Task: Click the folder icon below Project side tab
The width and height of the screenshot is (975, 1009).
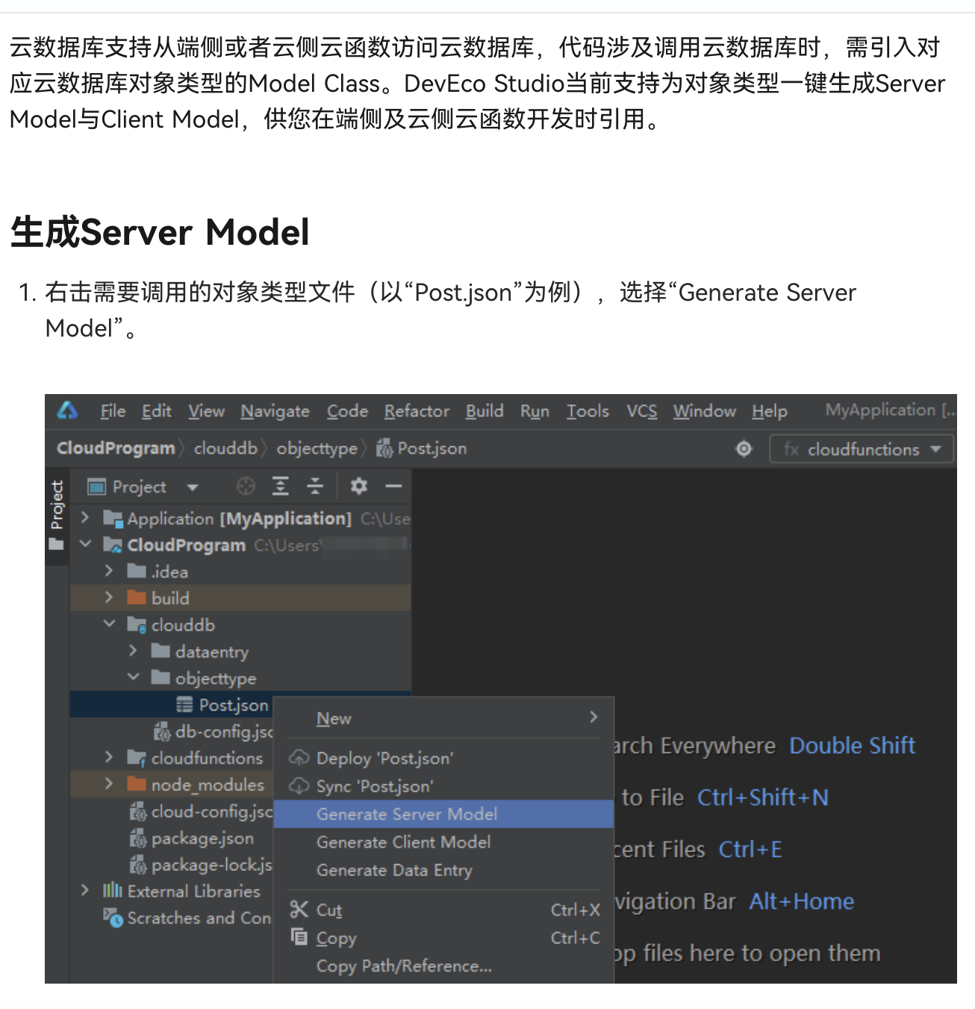Action: pos(56,545)
